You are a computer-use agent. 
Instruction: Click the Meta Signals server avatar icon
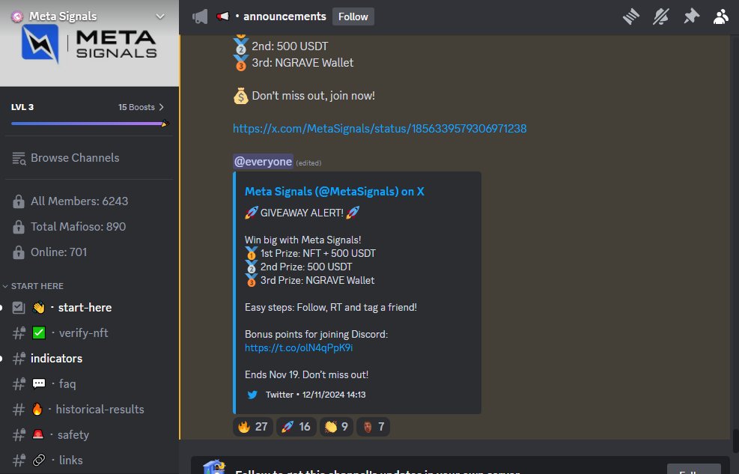pos(17,16)
